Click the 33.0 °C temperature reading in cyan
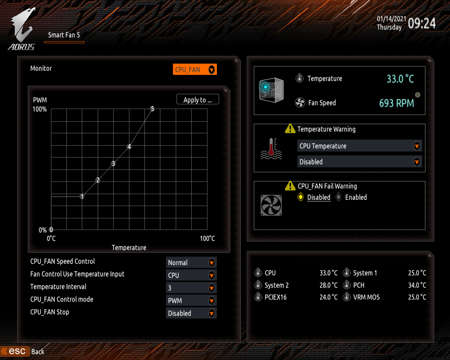 400,79
